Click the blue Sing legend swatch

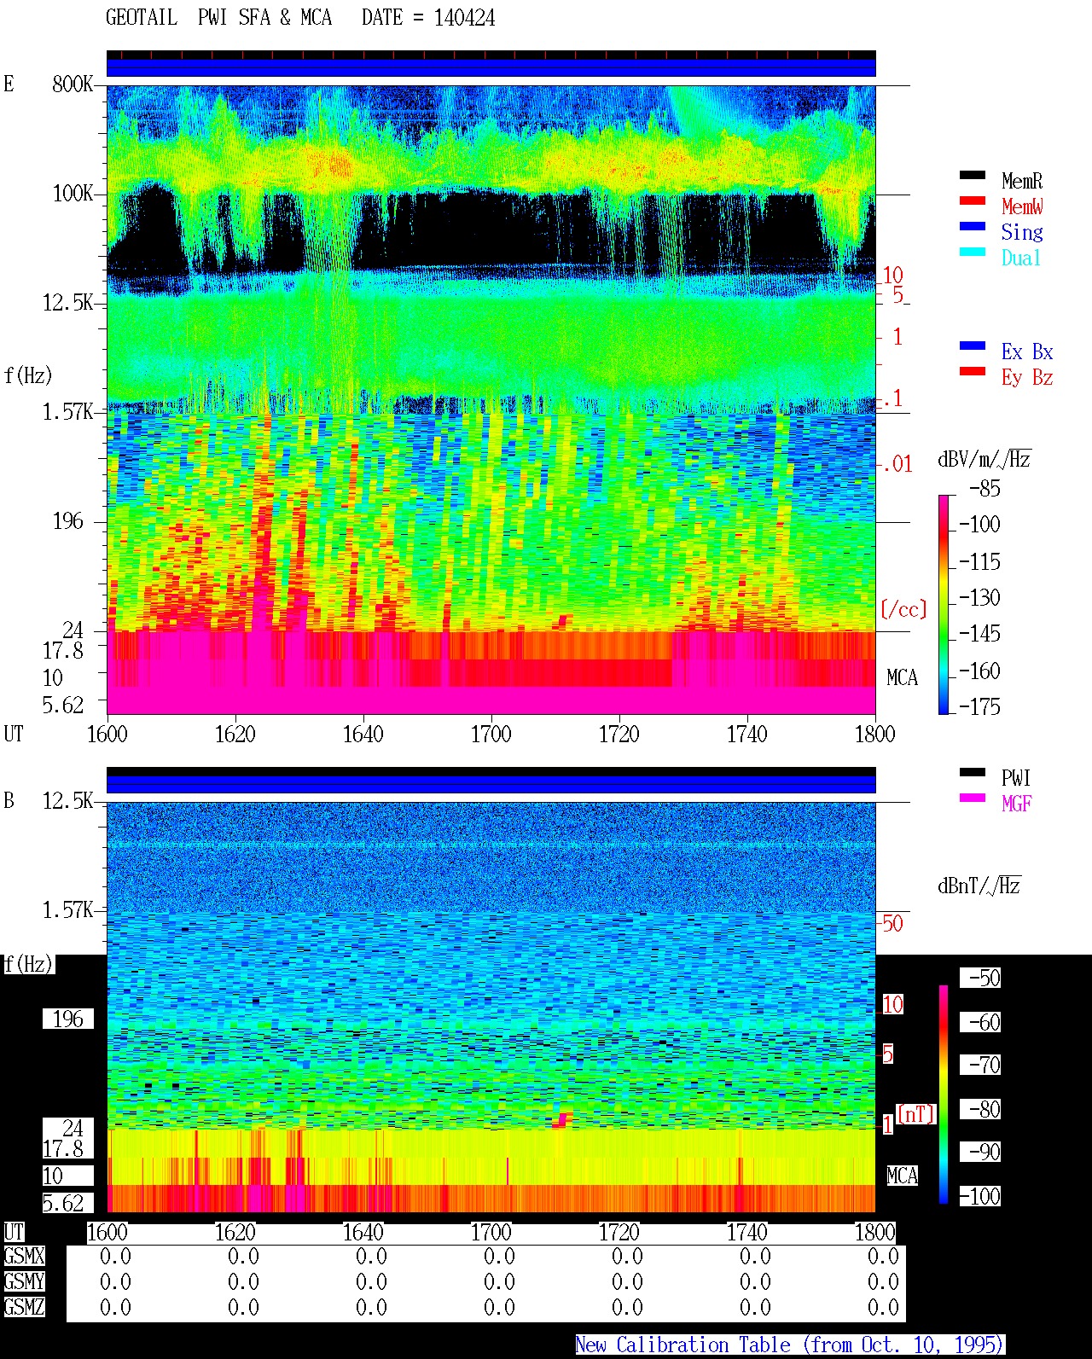pyautogui.click(x=973, y=227)
